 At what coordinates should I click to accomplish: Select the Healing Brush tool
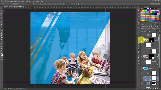2,22
